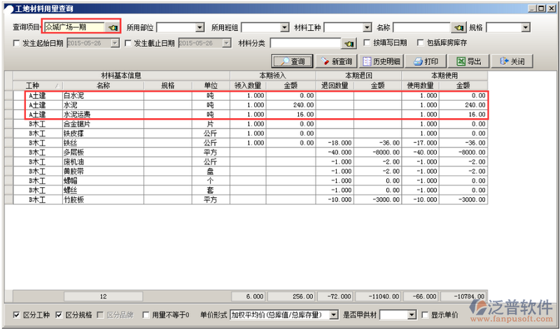
Task: Expand the 所用部位 dropdown
Action: [x=199, y=27]
